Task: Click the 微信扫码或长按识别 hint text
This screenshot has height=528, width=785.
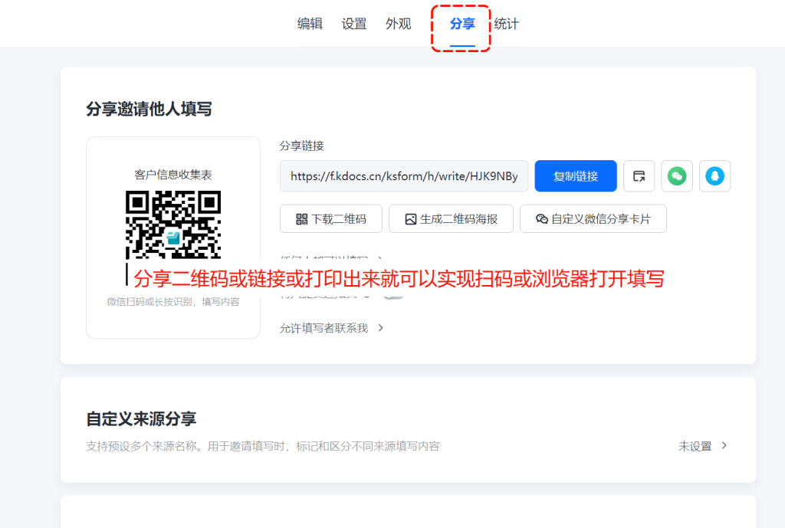Action: pos(173,302)
